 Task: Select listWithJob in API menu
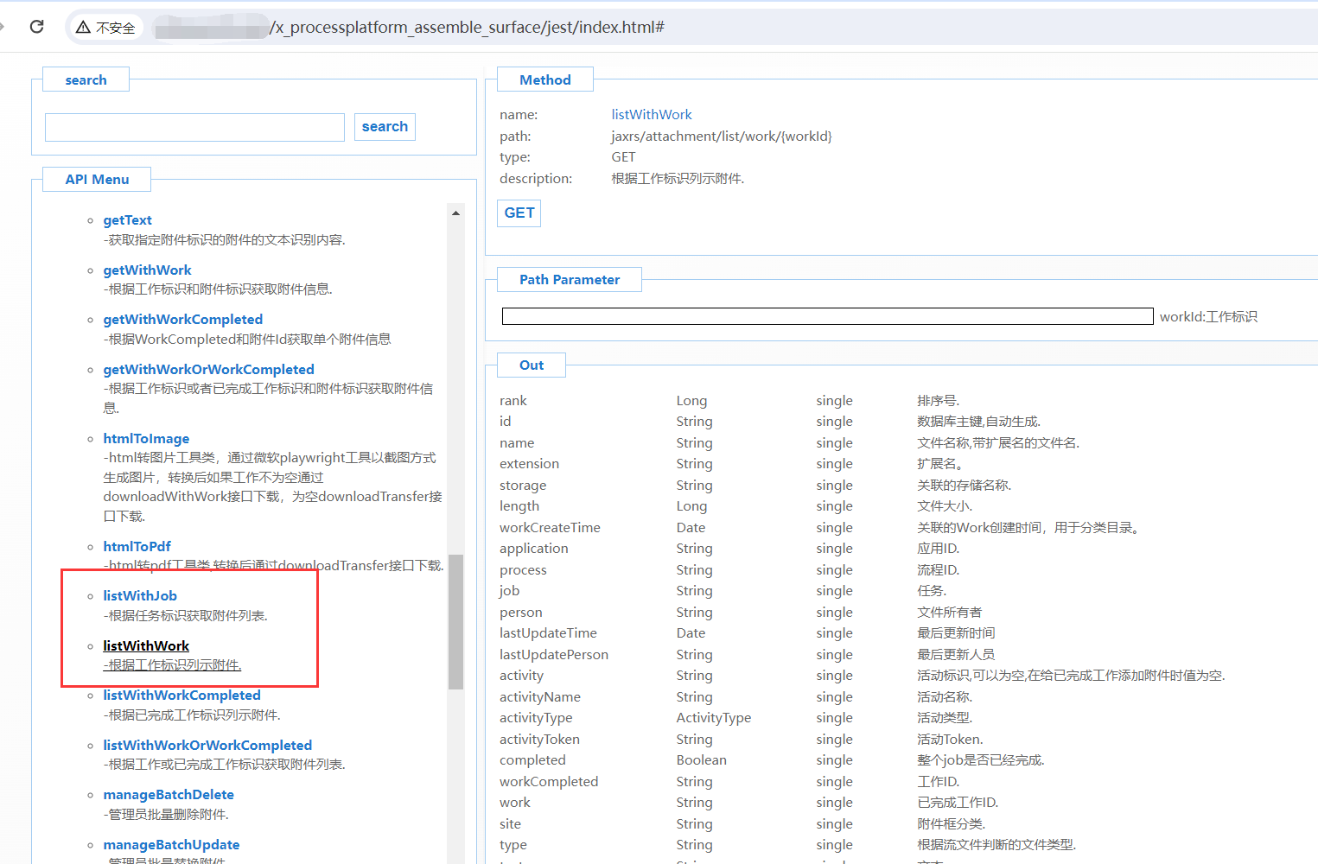pyautogui.click(x=140, y=596)
